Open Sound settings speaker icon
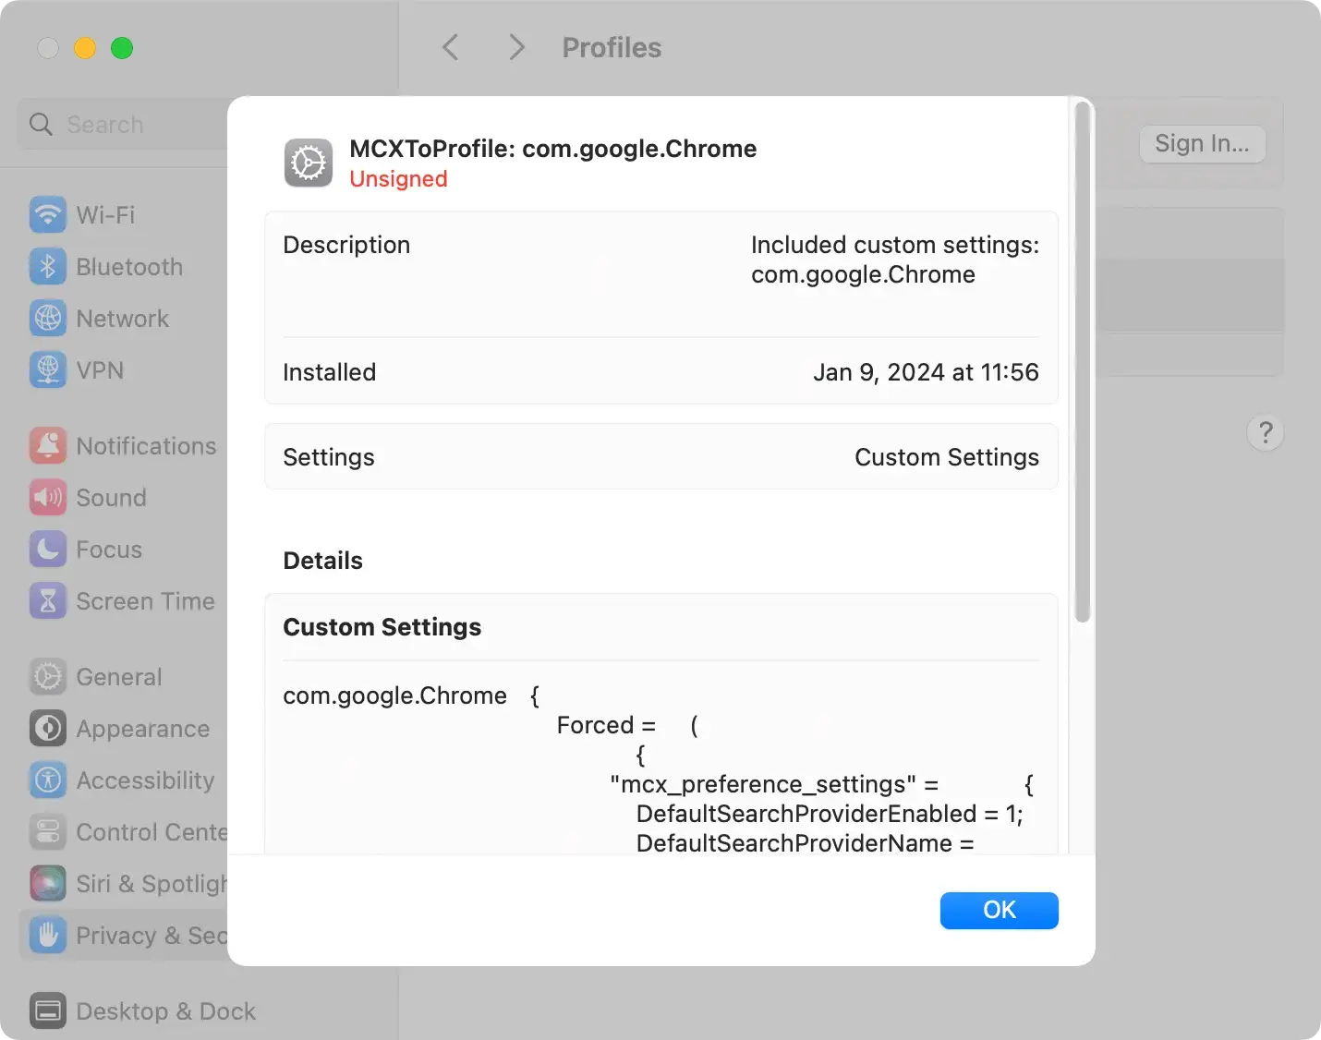The width and height of the screenshot is (1321, 1040). point(48,498)
